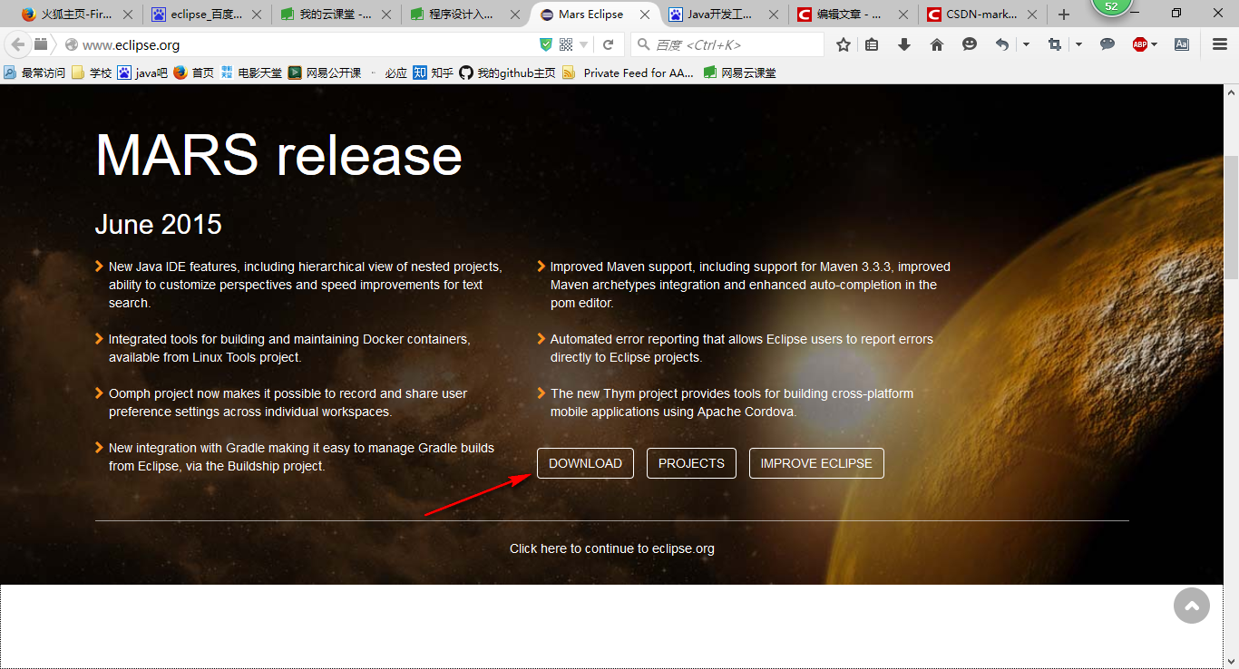The image size is (1239, 669).
Task: Click the www.eclipse.org address field
Action: pyautogui.click(x=308, y=45)
